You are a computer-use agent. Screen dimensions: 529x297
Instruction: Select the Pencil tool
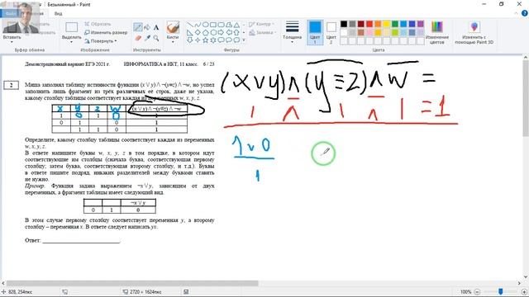[x=138, y=27]
